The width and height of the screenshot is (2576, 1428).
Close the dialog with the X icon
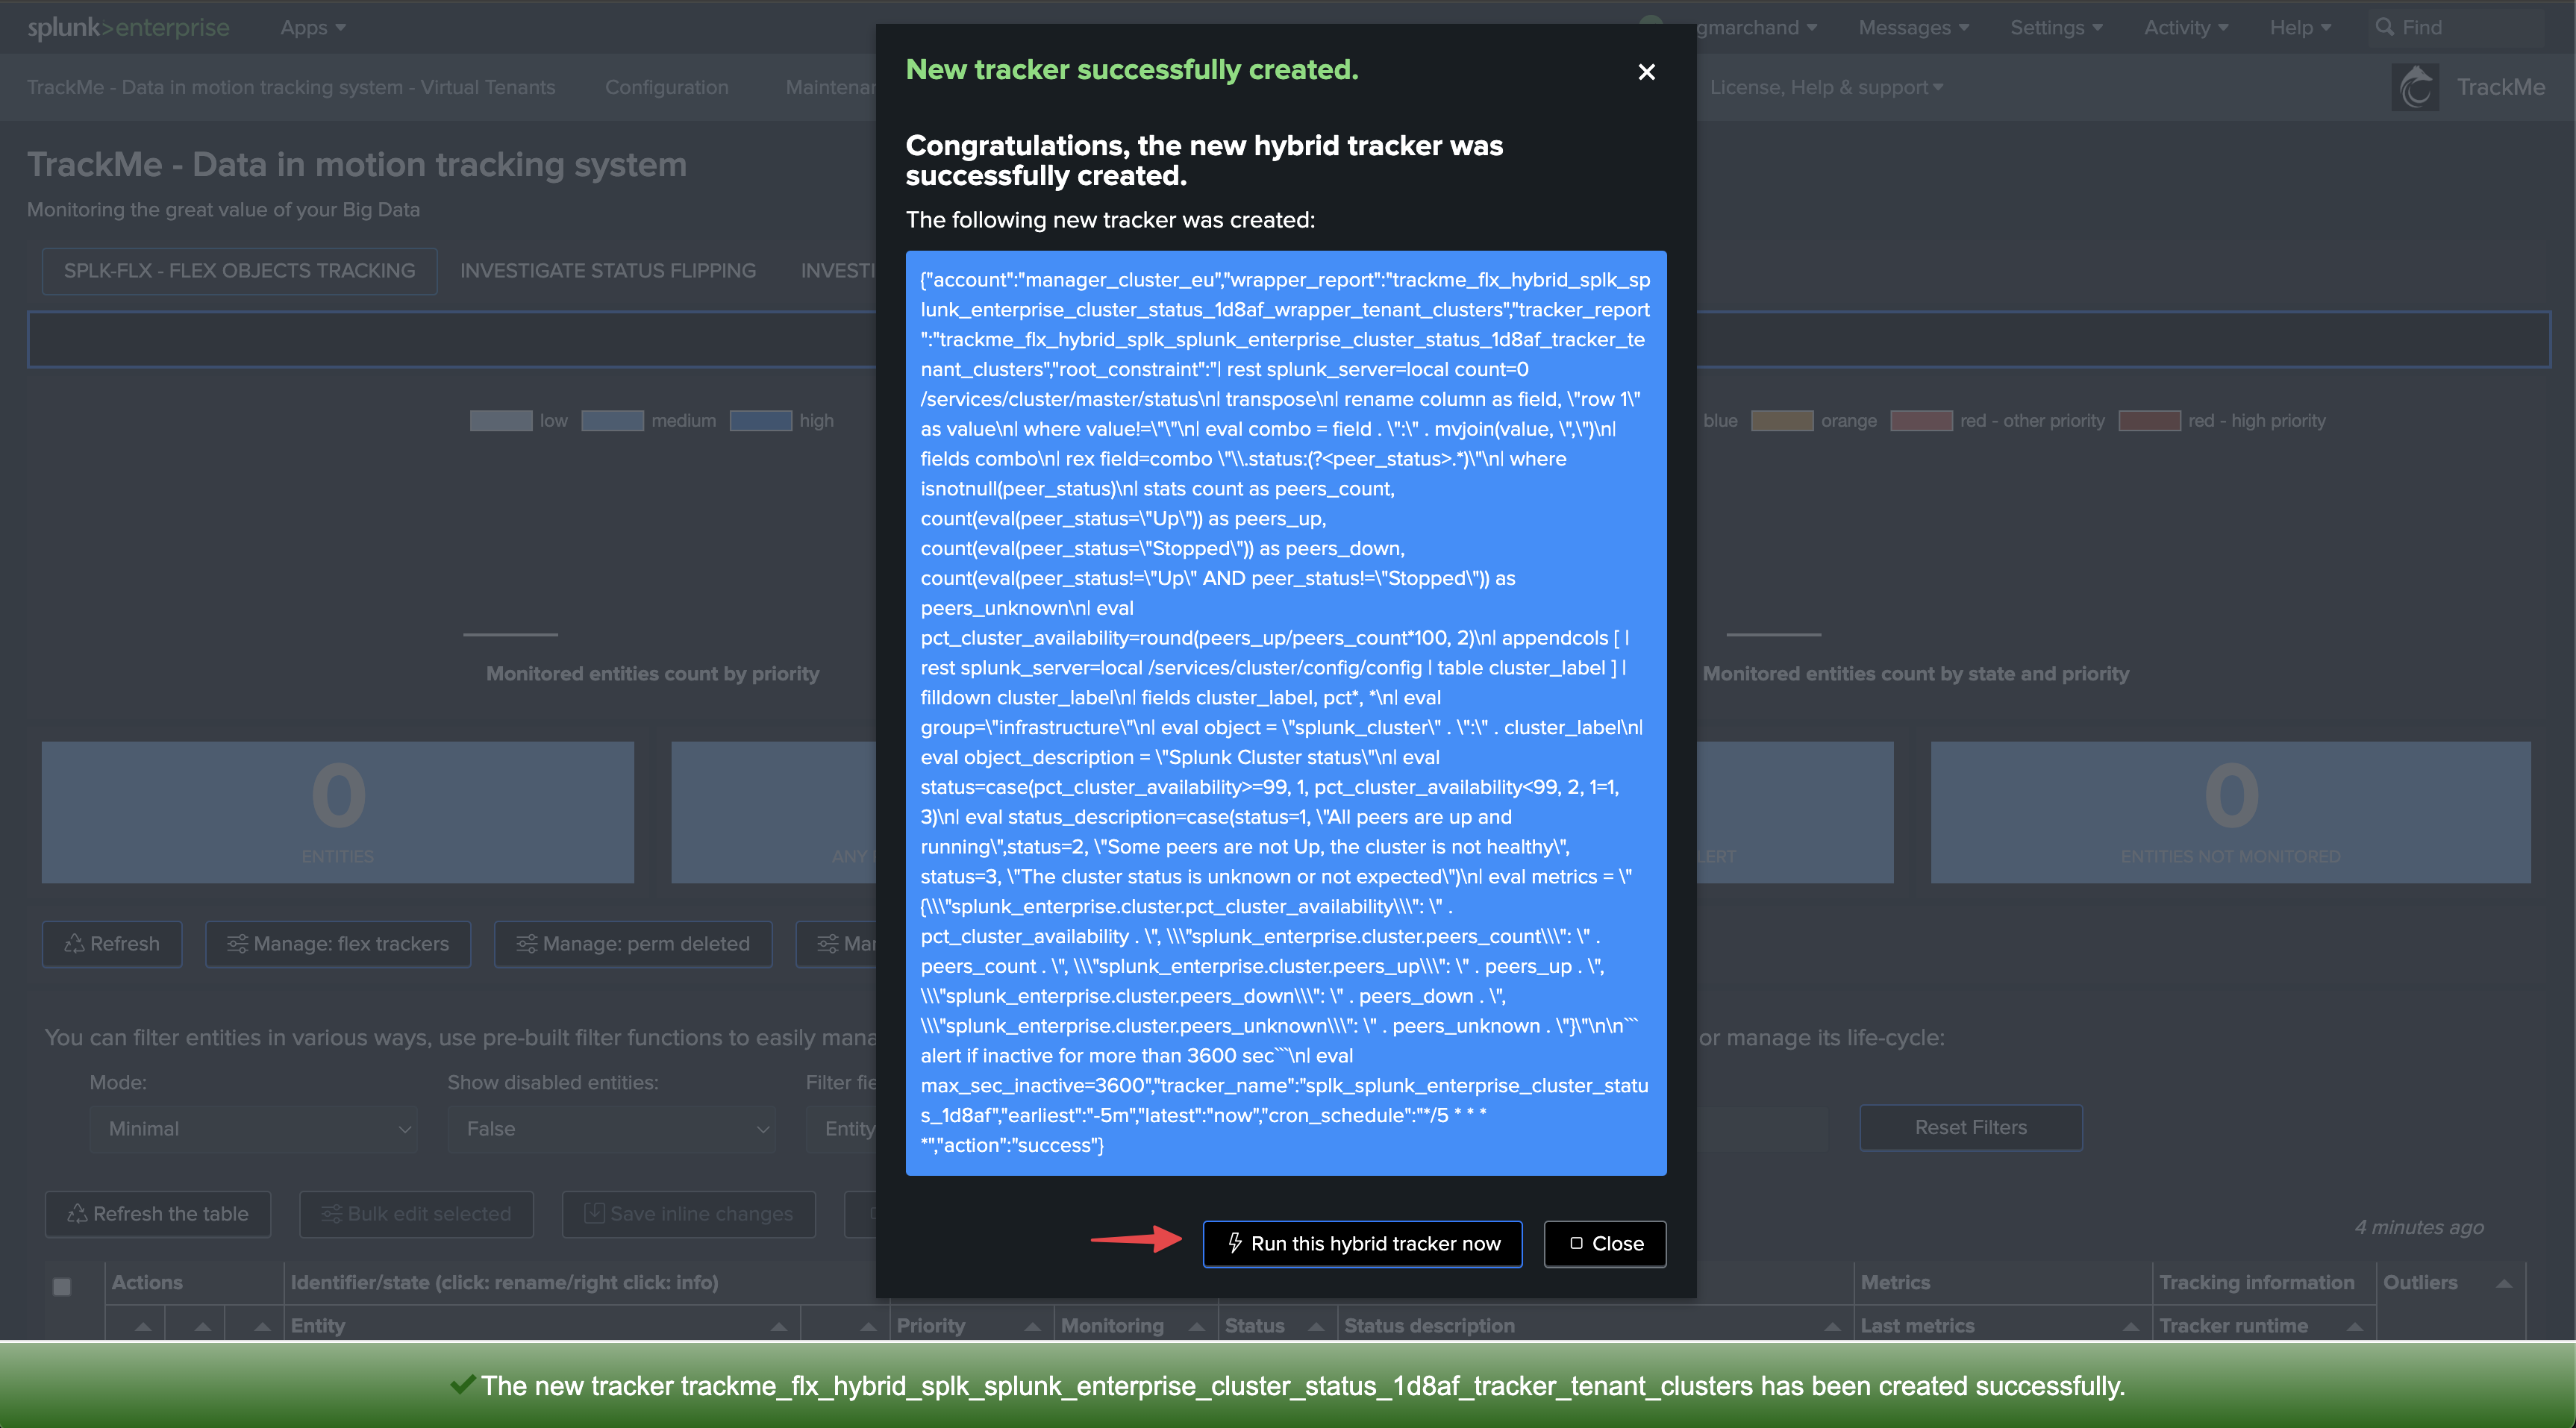[1646, 72]
